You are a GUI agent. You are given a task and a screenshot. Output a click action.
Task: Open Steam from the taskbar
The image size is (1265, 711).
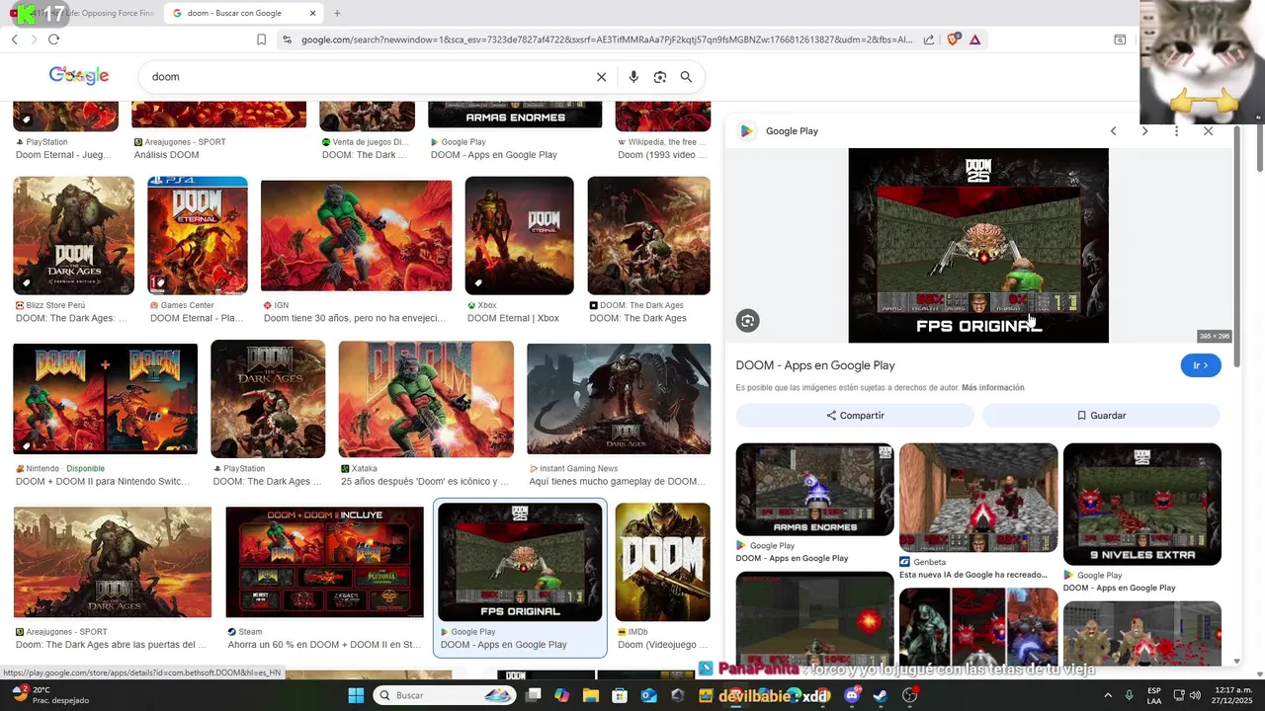[881, 695]
